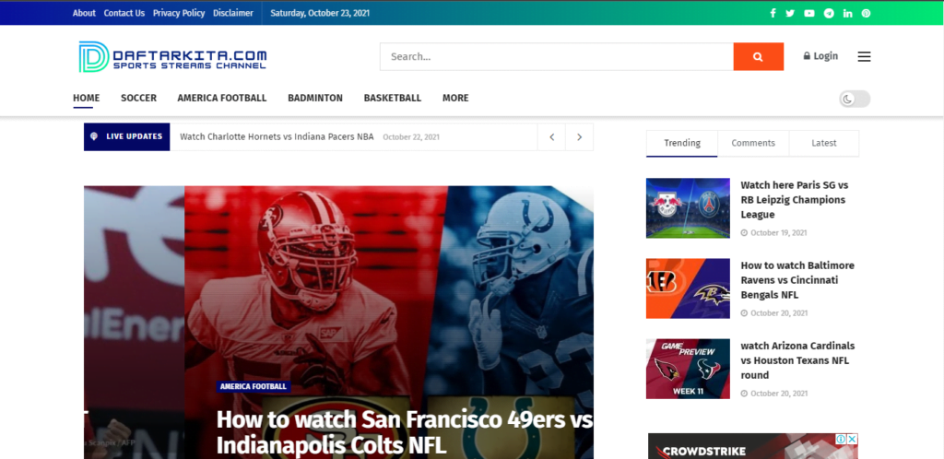Click in the Search input field
The height and width of the screenshot is (459, 944).
[x=556, y=56]
